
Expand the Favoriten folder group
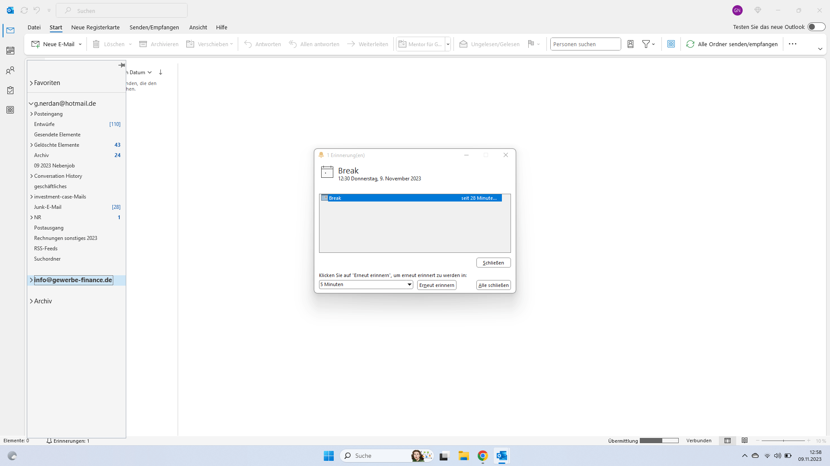point(31,83)
